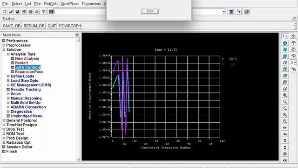Screen dimensions: 298x168
Task: Select New Analysis tree item
Action: click(27, 58)
